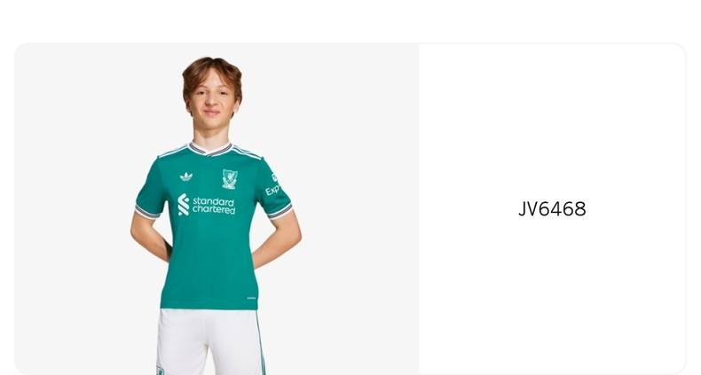701x375 pixels.
Task: Click the grey background left of model
Action: [74, 209]
